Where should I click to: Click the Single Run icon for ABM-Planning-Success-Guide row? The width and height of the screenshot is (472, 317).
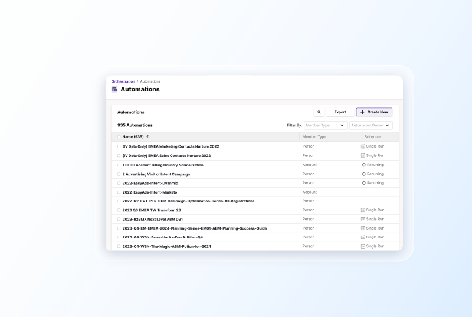pyautogui.click(x=363, y=228)
